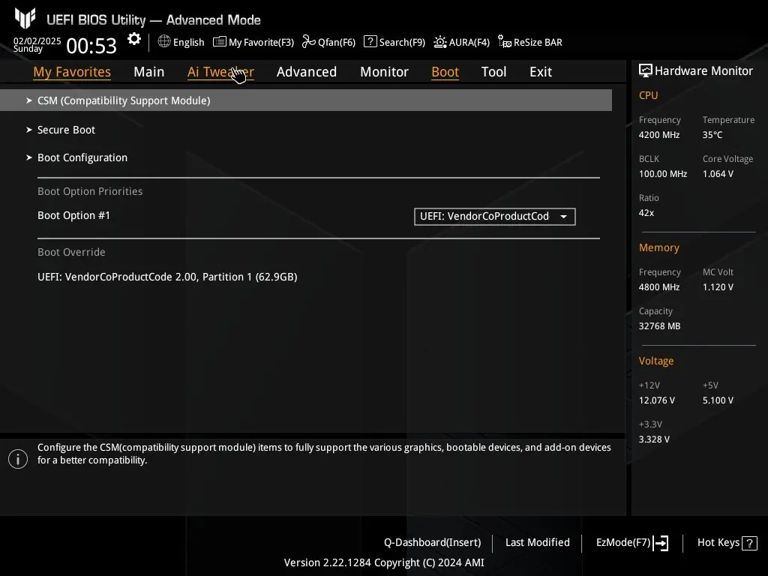Click the CPU temperature 35°C value
Image resolution: width=768 pixels, height=576 pixels.
(x=712, y=135)
